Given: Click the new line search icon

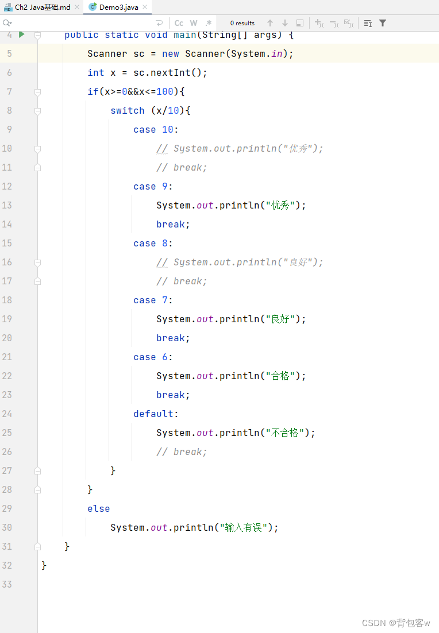Looking at the screenshot, I should 159,23.
